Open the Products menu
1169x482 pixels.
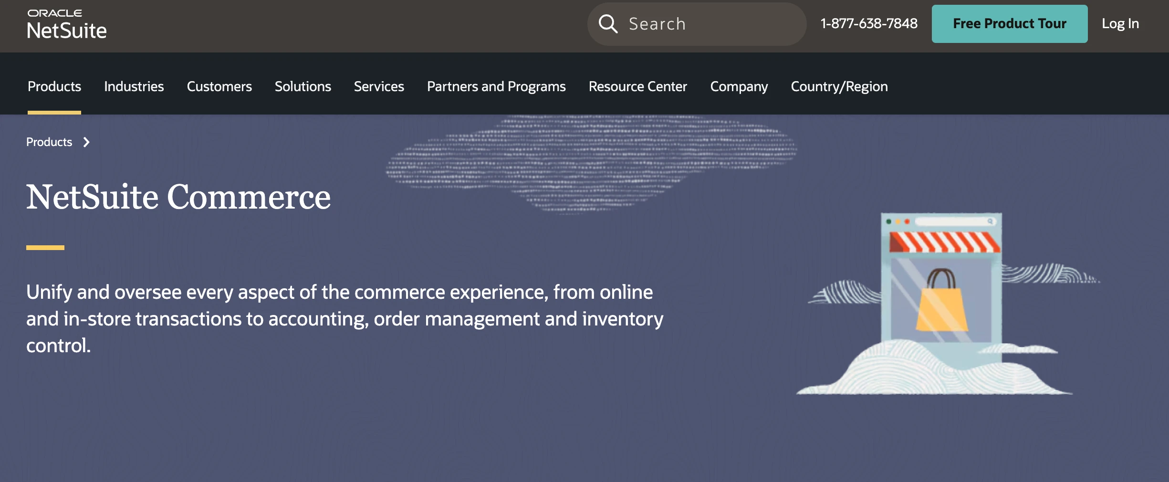click(x=54, y=86)
